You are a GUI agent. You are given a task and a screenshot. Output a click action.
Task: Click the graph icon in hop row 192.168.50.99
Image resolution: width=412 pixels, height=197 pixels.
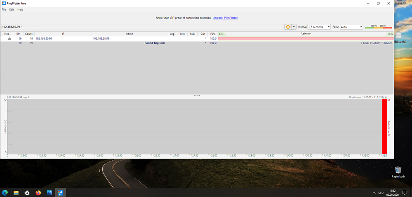coord(9,38)
